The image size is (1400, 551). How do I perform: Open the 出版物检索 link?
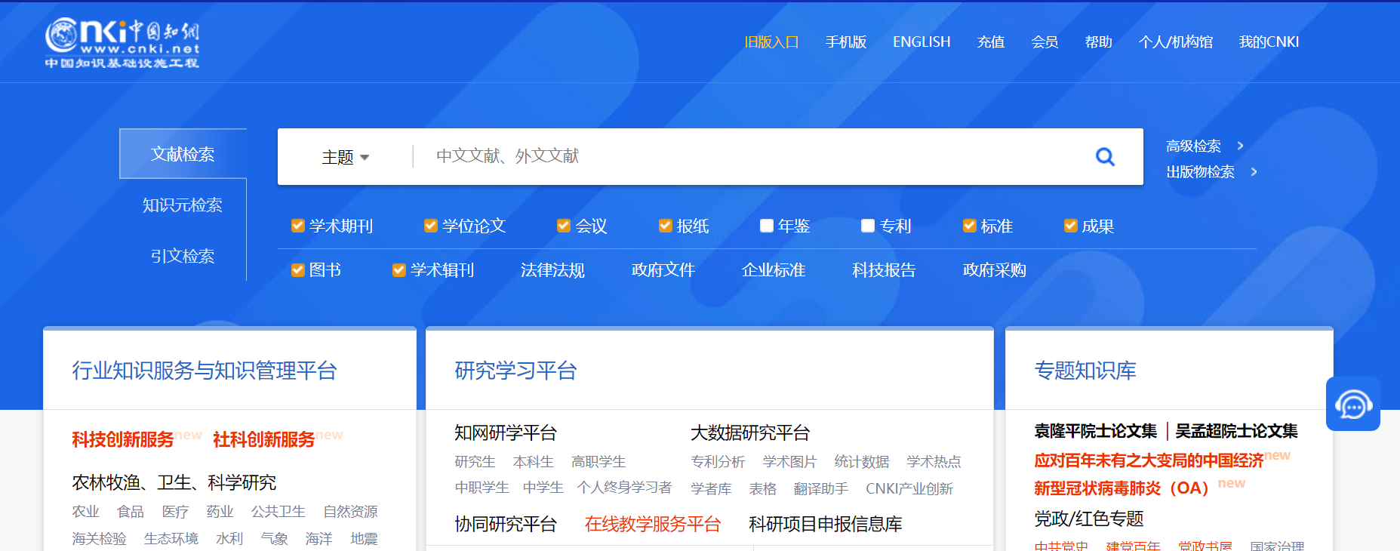(x=1200, y=172)
